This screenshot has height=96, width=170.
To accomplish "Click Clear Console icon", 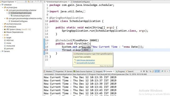I will [150, 71].
